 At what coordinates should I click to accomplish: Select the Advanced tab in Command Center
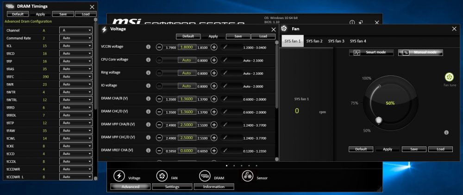[131, 187]
